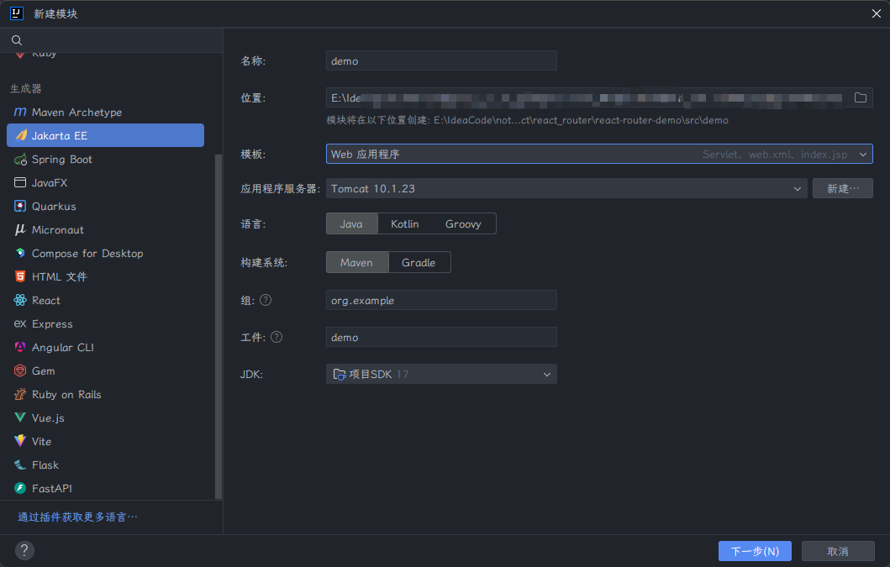Click the Ruby on Rails icon
Image resolution: width=890 pixels, height=567 pixels.
click(x=20, y=394)
